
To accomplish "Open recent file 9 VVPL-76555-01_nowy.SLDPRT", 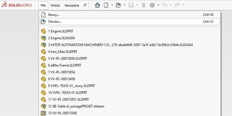I will click(130, 86).
